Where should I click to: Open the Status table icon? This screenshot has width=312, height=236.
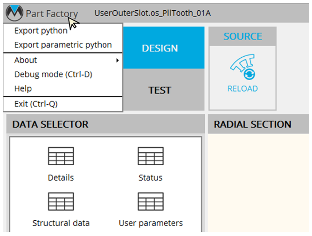coord(150,156)
